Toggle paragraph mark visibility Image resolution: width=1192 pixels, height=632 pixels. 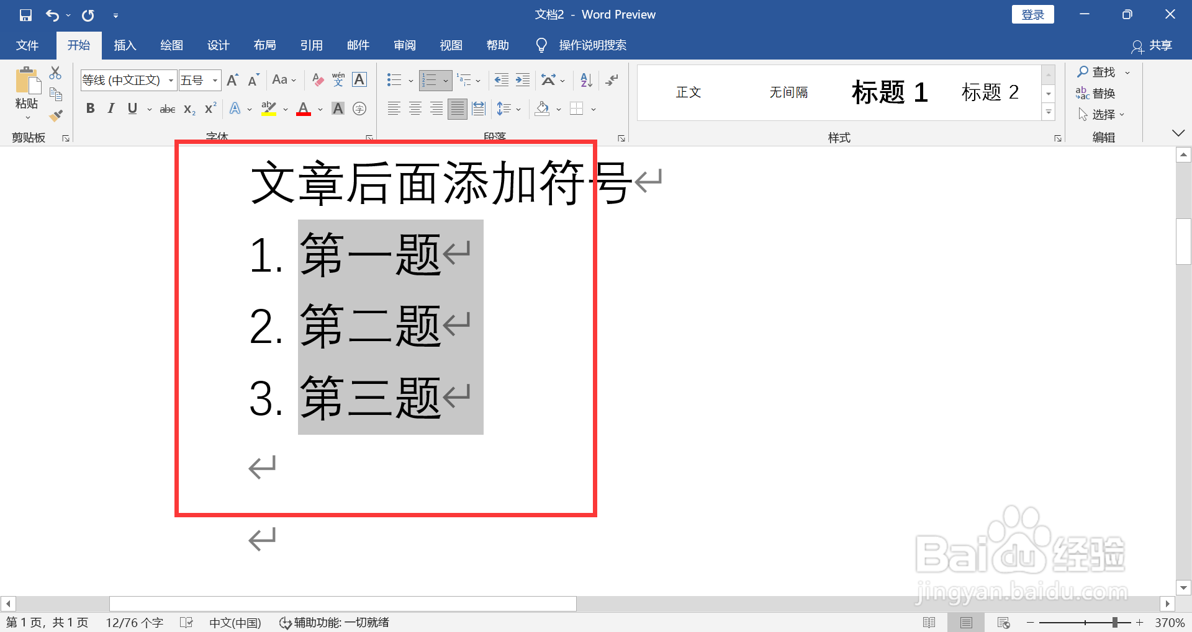612,79
